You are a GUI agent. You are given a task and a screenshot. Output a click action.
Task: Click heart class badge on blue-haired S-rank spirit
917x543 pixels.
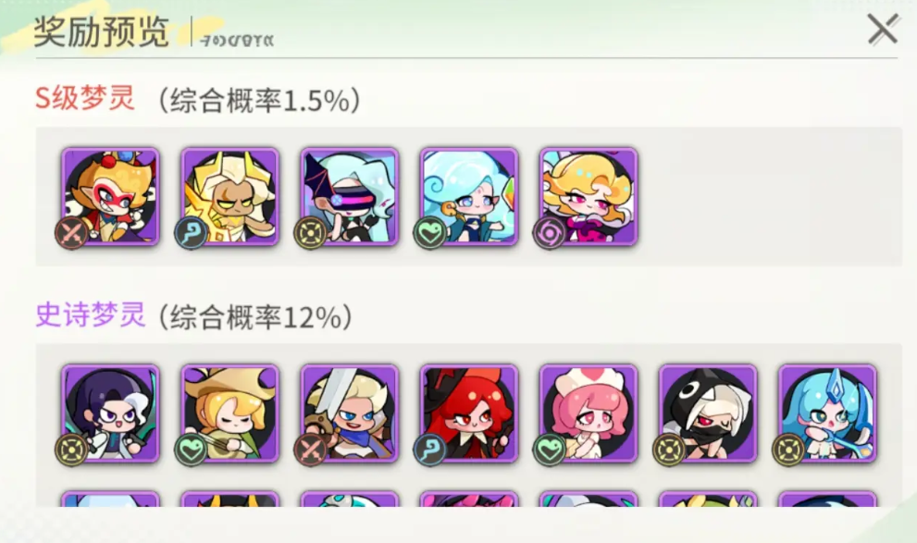tap(430, 232)
